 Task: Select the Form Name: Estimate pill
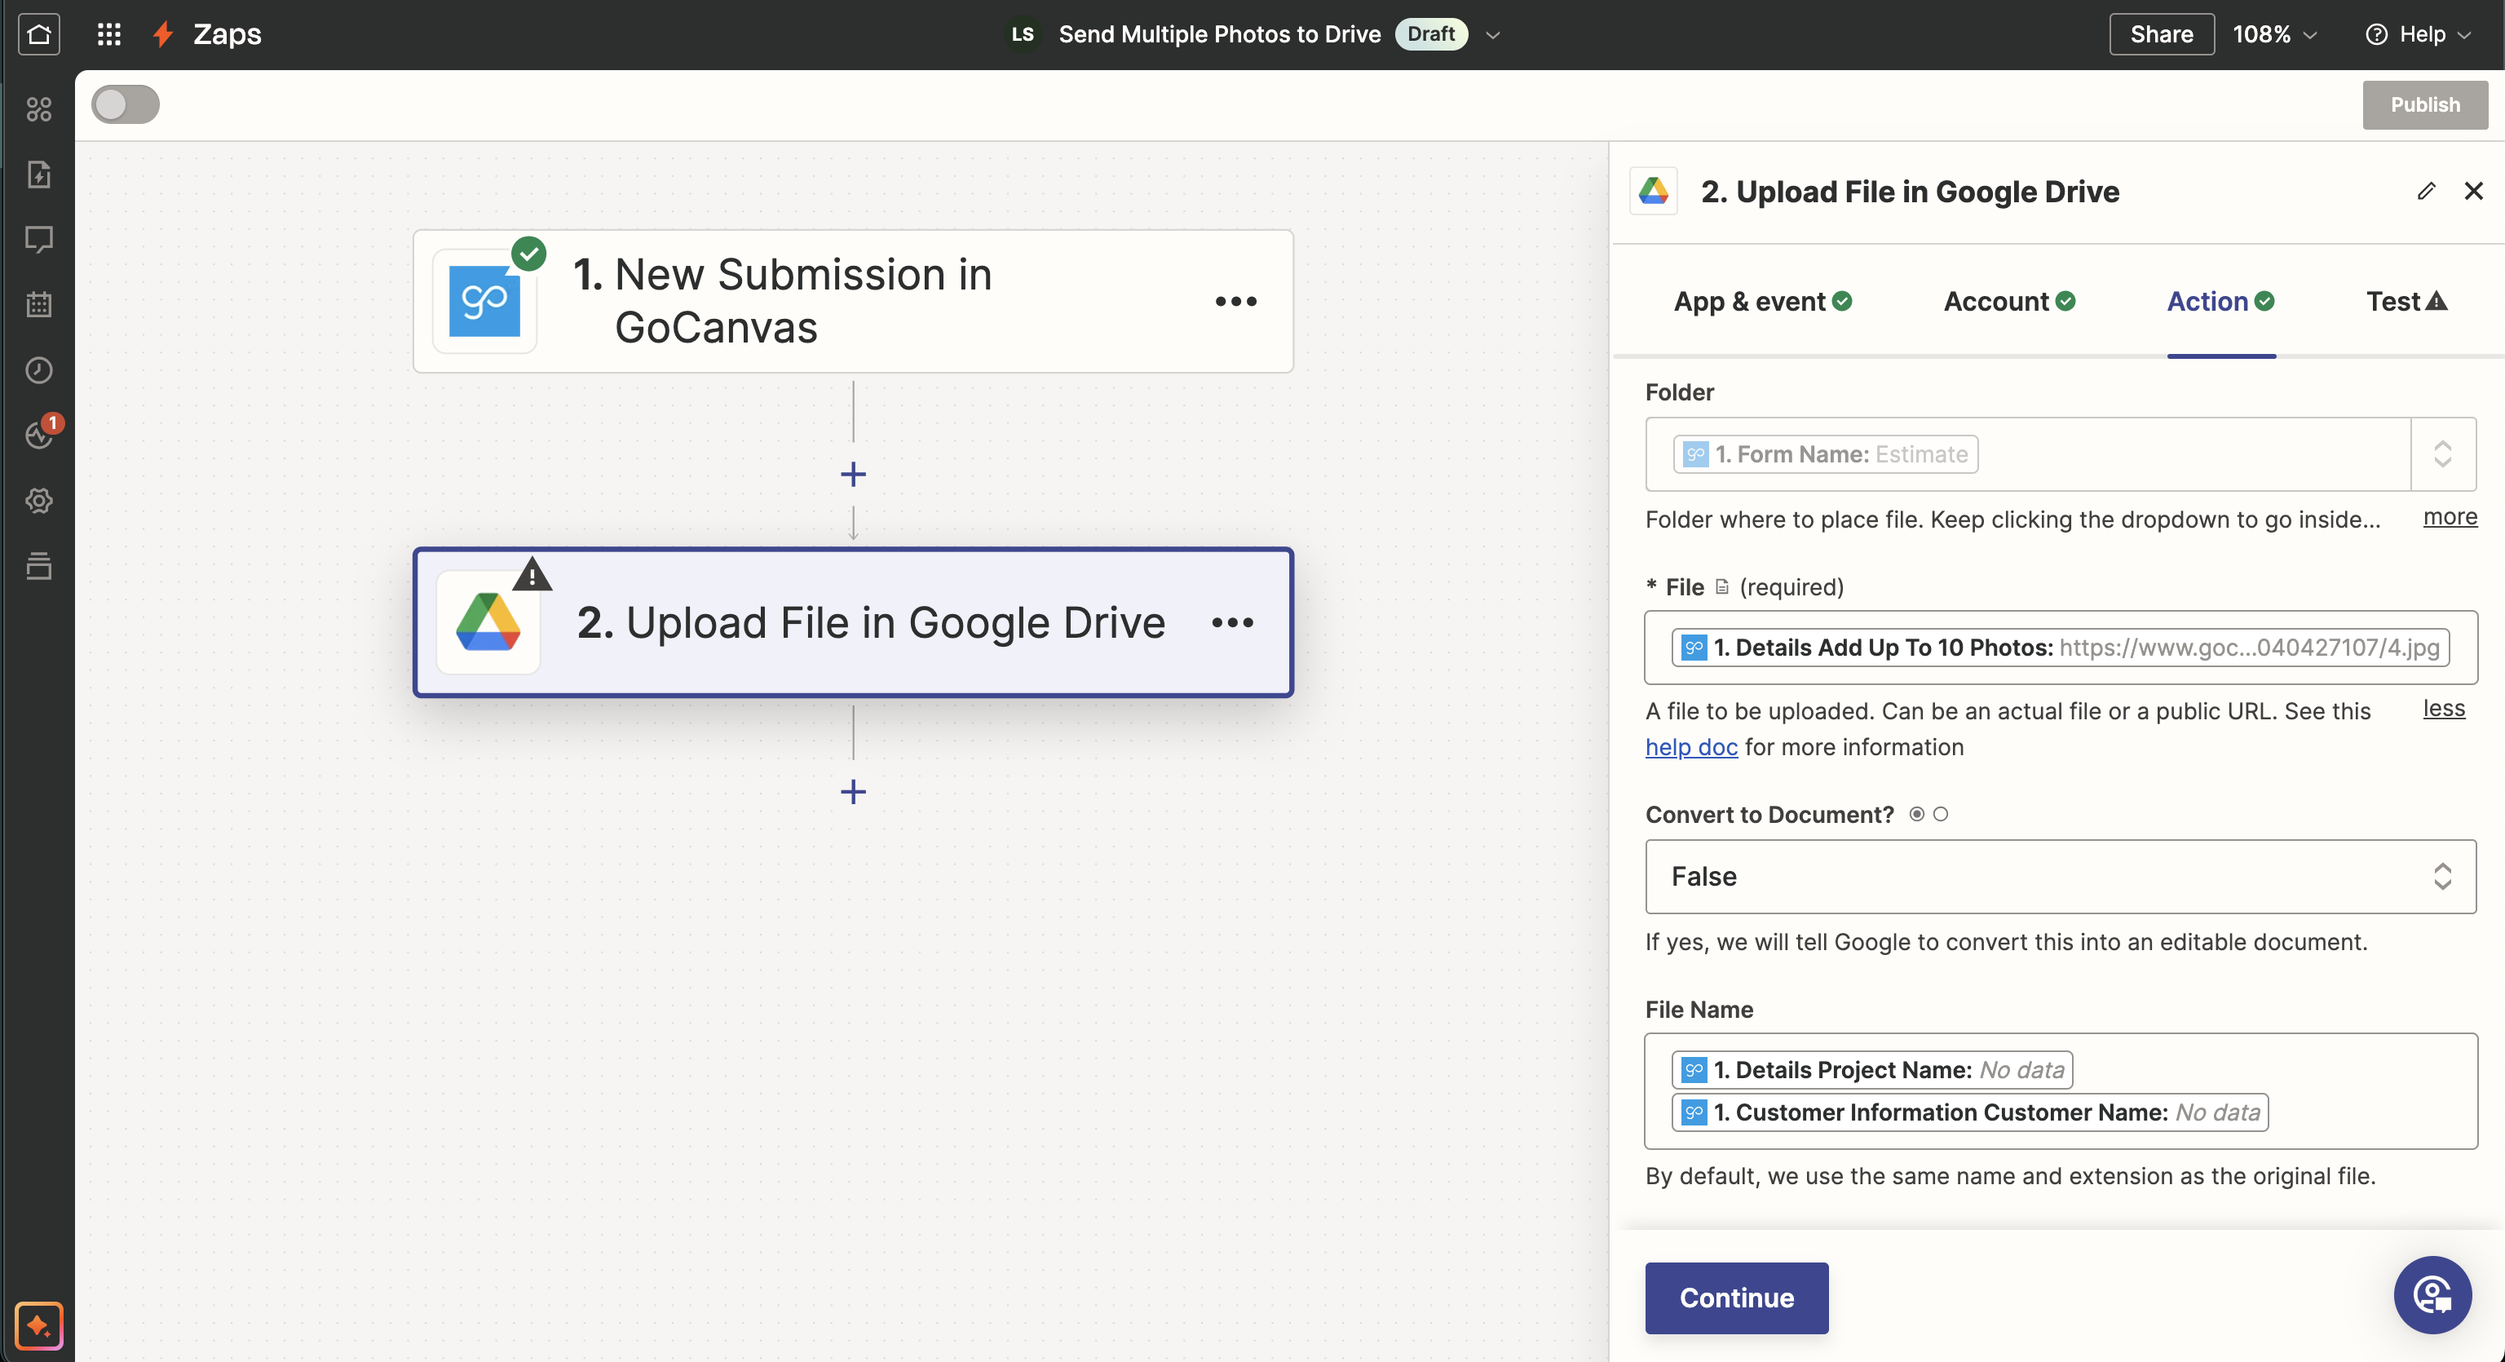tap(1825, 454)
